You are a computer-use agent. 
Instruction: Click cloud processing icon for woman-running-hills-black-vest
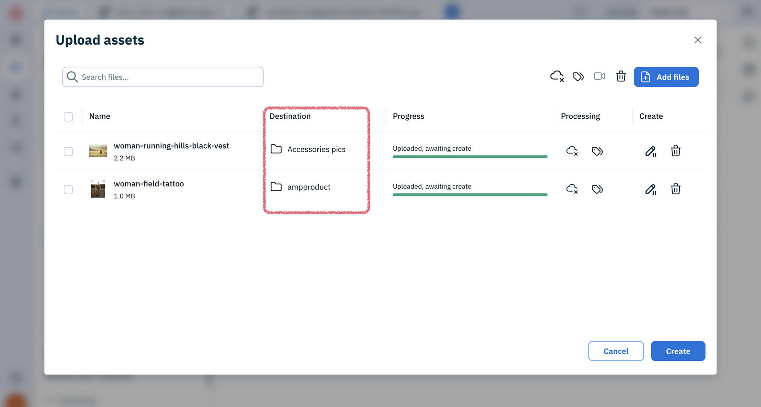click(572, 151)
